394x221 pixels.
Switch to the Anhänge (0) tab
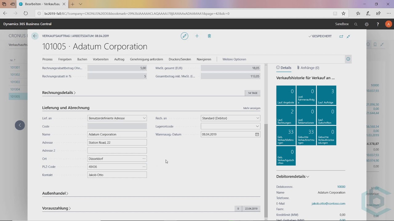pos(308,68)
